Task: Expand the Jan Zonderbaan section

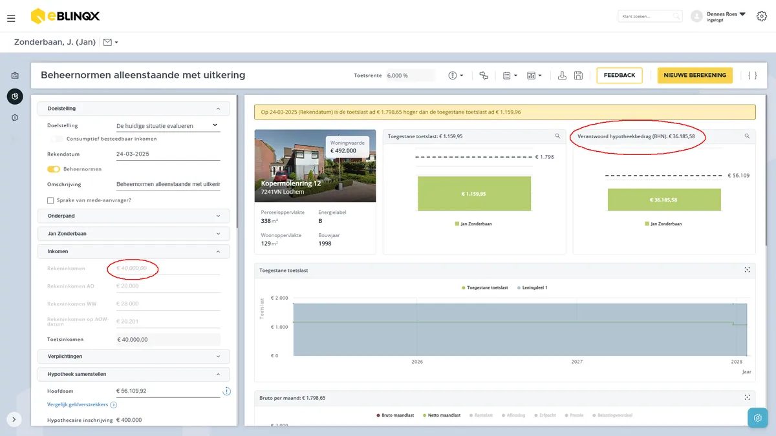Action: (134, 234)
